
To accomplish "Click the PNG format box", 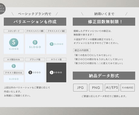I will tap(96, 87).
